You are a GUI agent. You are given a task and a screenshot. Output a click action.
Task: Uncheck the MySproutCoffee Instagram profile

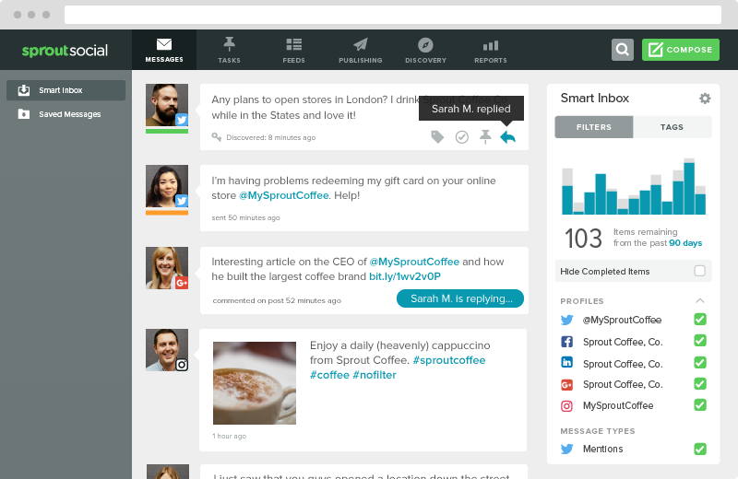coord(700,404)
